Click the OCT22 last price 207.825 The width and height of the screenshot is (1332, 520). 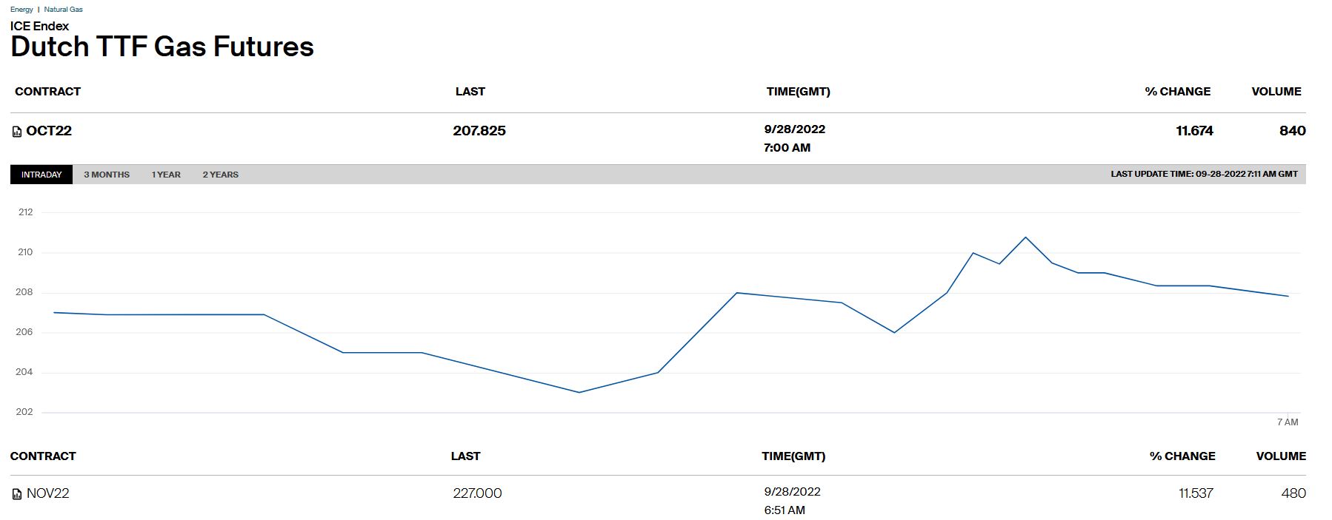coord(479,131)
